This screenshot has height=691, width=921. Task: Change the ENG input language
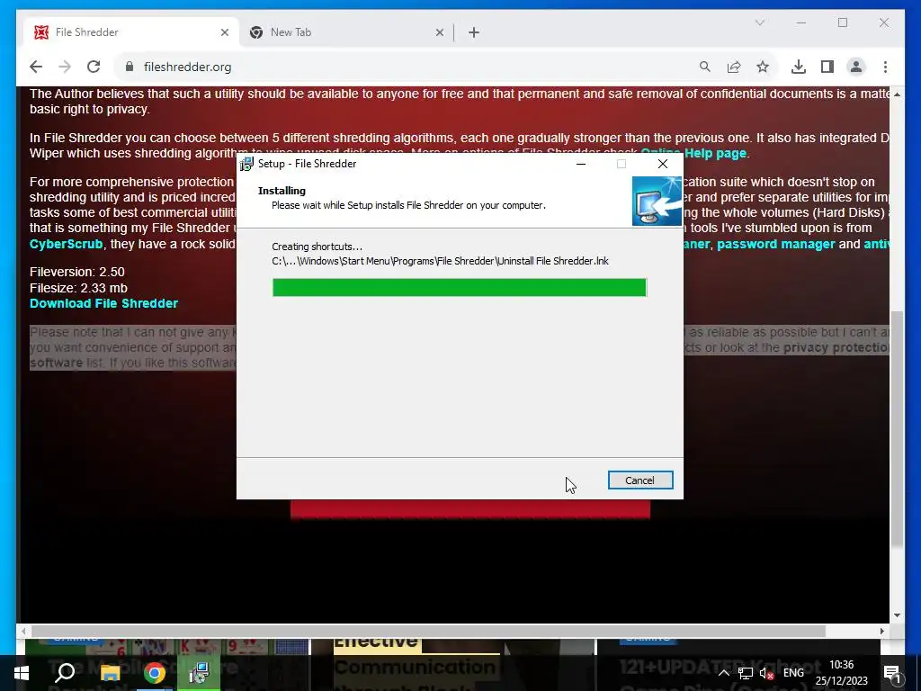click(x=793, y=673)
